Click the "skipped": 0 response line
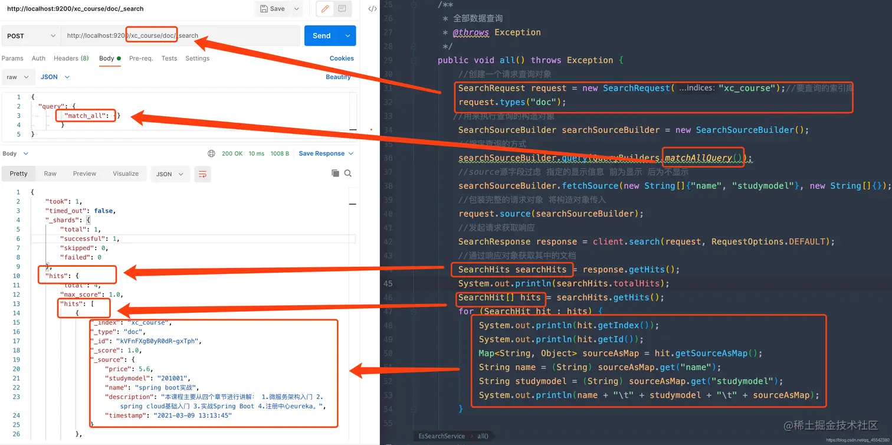This screenshot has width=892, height=445. pos(83,248)
